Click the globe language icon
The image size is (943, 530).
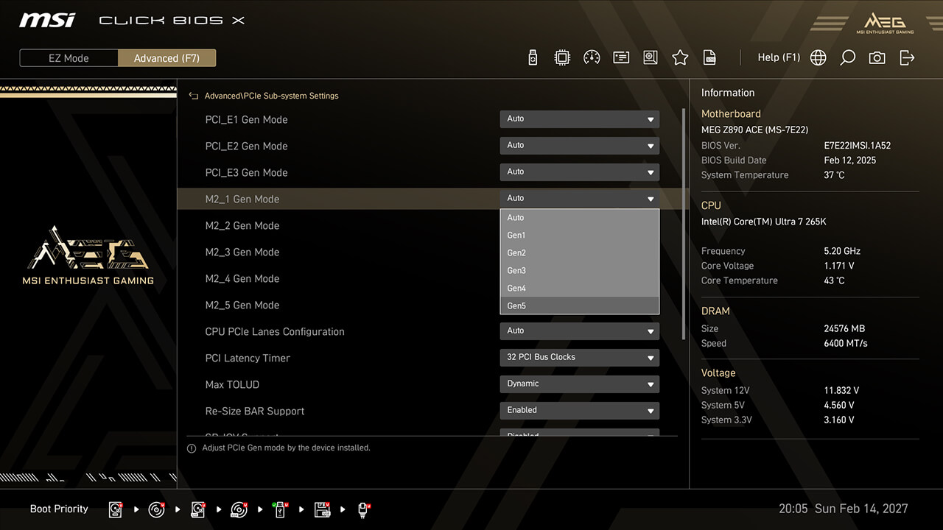point(818,57)
